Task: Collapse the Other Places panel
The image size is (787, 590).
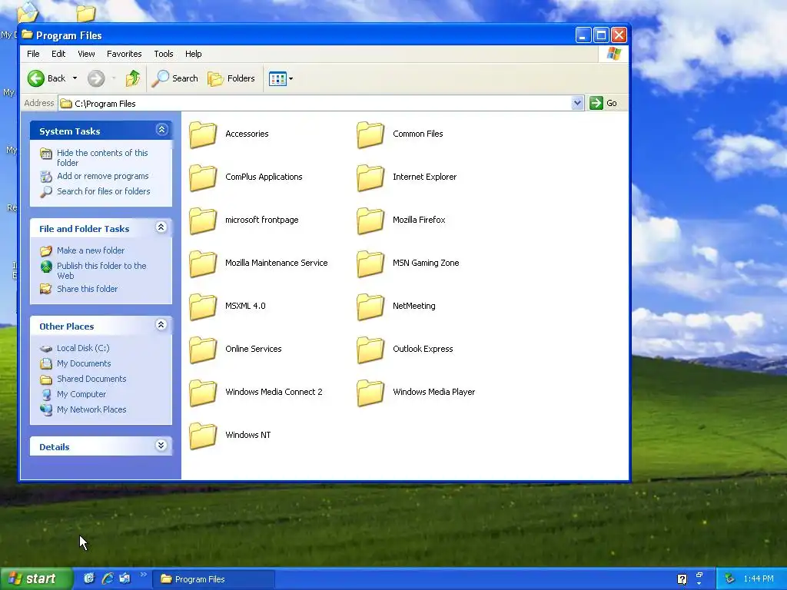Action: (161, 325)
